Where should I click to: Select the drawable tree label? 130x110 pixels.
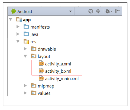coord(47,49)
